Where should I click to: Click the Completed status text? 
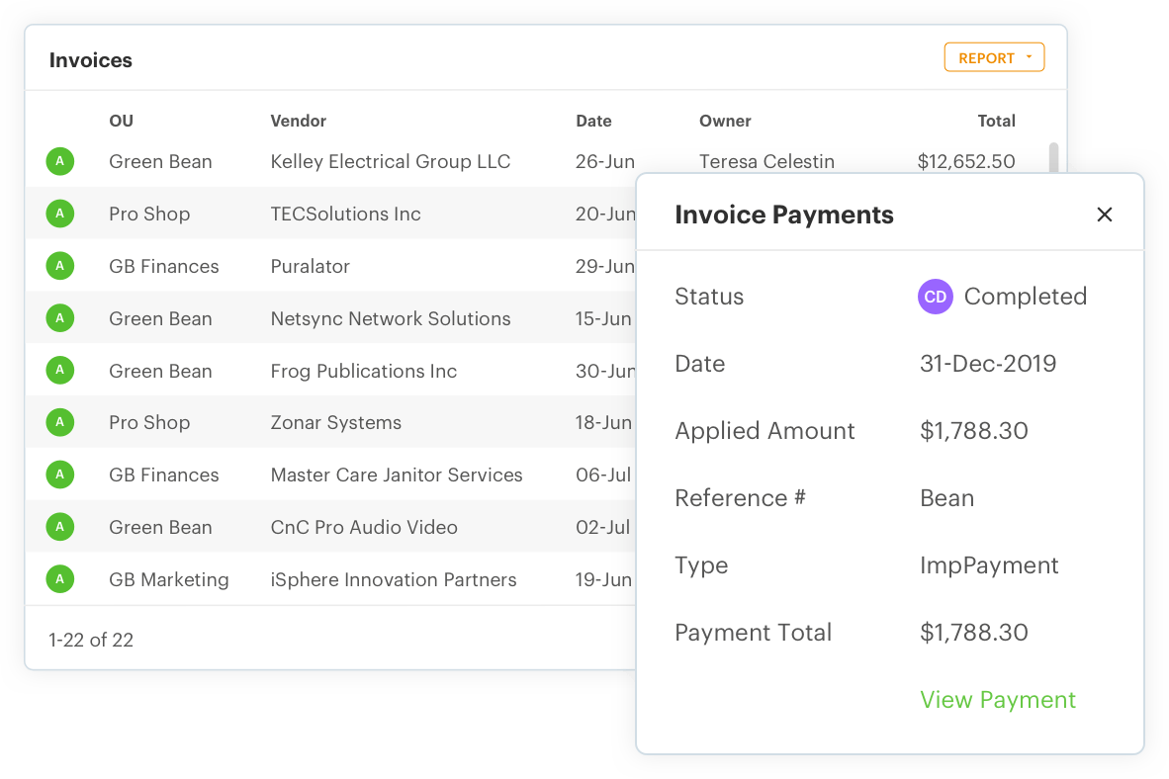point(1026,297)
